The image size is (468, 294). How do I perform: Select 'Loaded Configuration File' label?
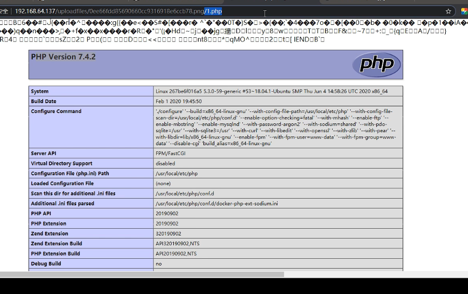click(x=62, y=184)
